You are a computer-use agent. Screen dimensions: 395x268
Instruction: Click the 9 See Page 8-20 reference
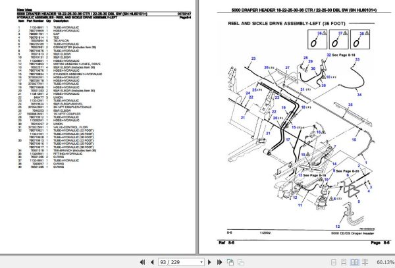[x=346, y=171]
